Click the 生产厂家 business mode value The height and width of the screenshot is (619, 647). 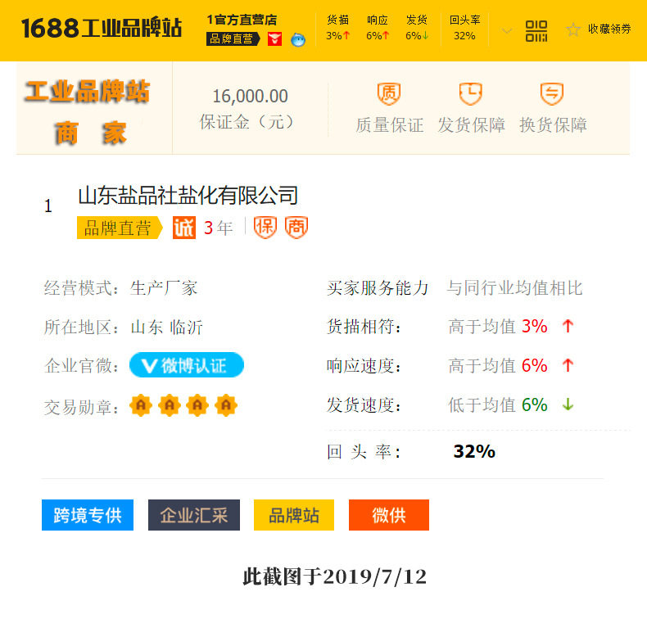click(164, 288)
